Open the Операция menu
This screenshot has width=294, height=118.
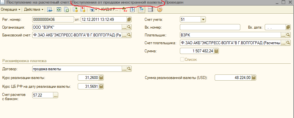(10, 9)
